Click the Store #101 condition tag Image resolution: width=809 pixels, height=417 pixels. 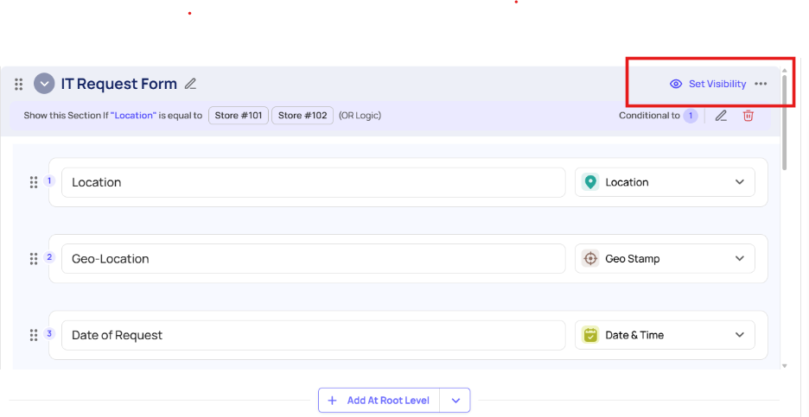click(x=239, y=116)
